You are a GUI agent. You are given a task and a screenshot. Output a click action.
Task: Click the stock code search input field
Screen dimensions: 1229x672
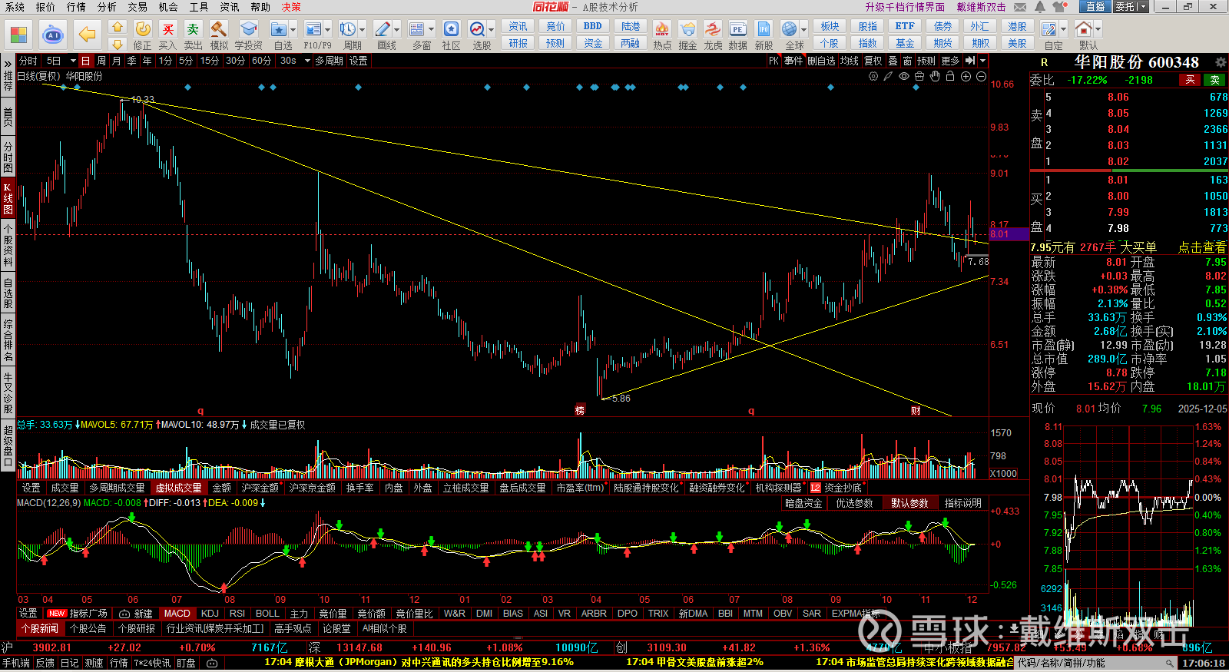click(x=1096, y=663)
